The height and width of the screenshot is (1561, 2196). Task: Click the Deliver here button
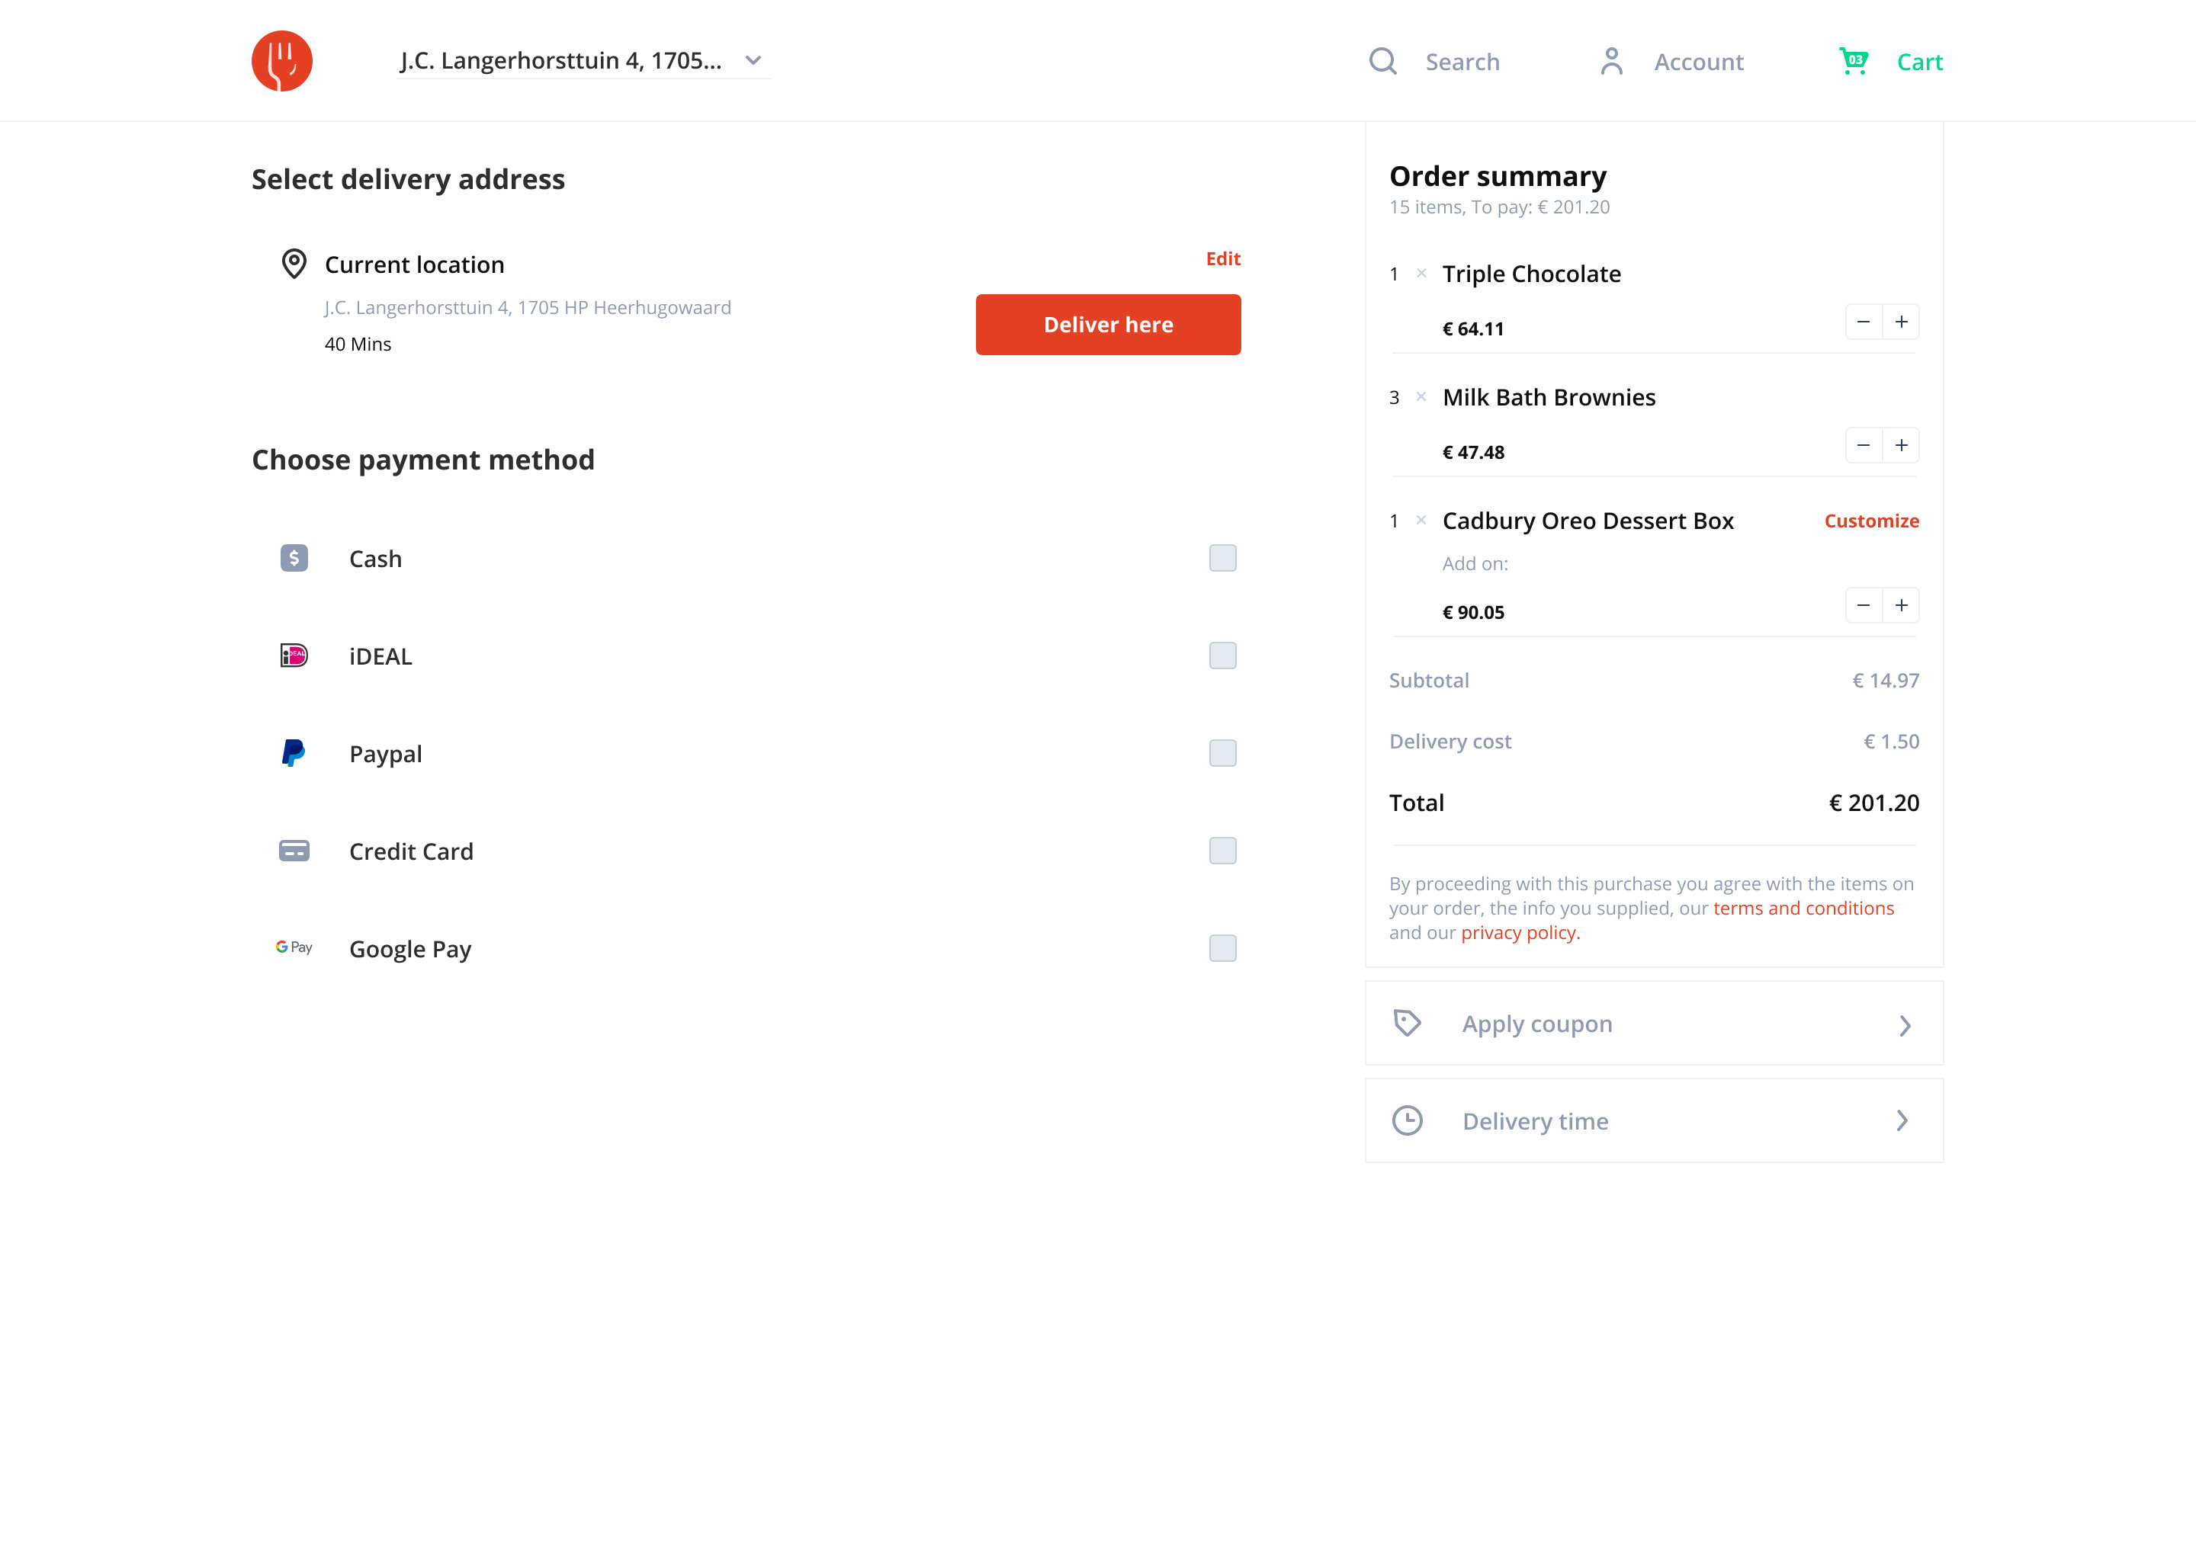coord(1108,325)
